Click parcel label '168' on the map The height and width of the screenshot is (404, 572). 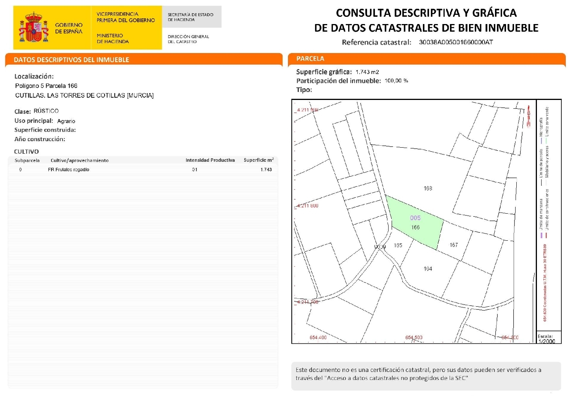(428, 188)
